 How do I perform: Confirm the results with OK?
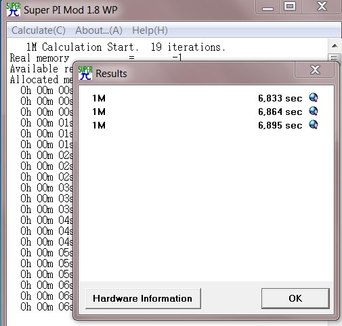(295, 298)
